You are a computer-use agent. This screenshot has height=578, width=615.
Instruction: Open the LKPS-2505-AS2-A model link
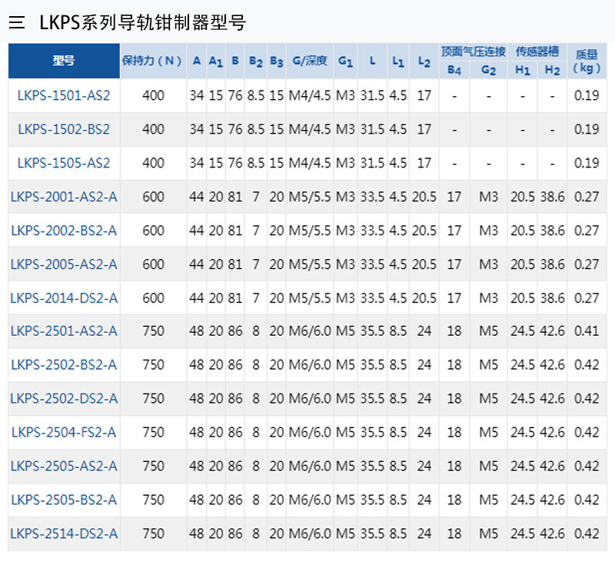click(x=64, y=467)
